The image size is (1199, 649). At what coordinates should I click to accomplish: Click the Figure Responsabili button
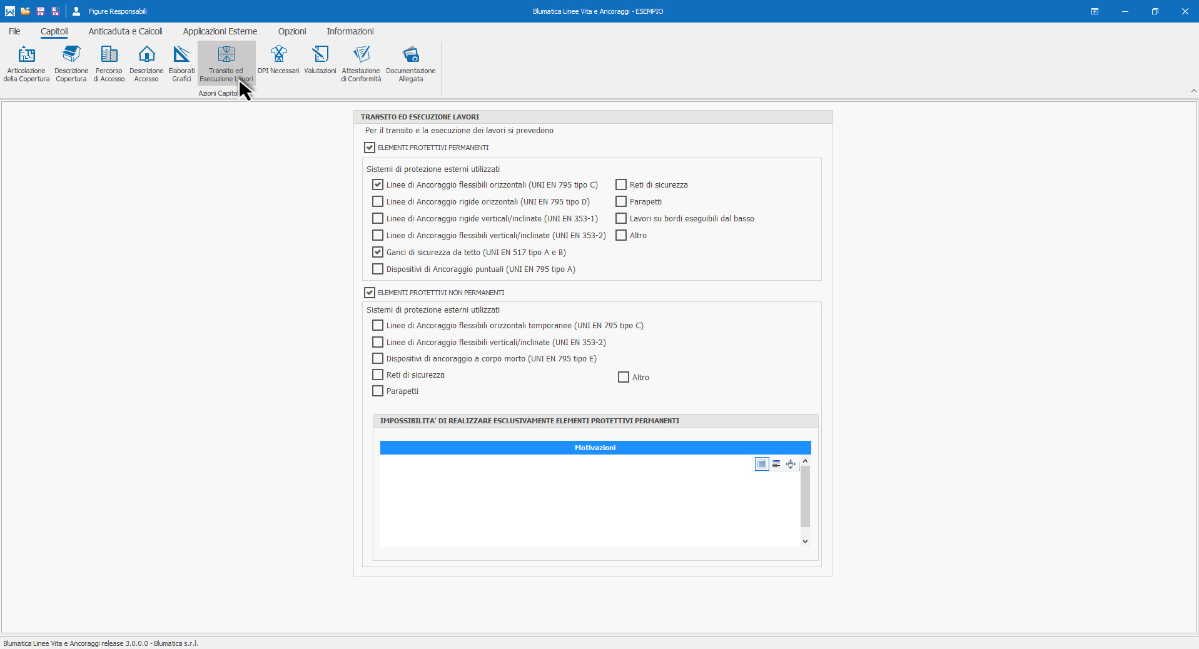[x=110, y=11]
